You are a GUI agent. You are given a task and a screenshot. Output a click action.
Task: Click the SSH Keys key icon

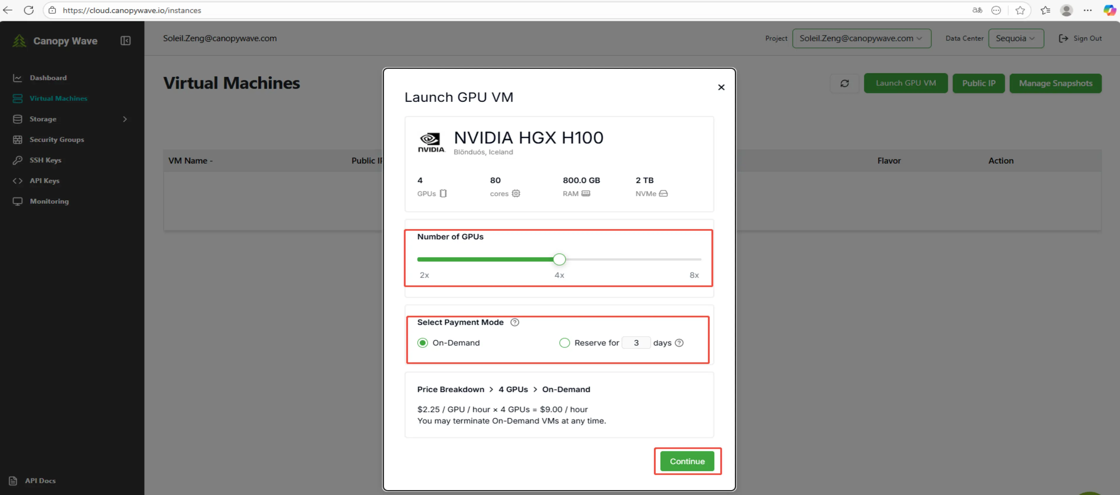point(17,160)
